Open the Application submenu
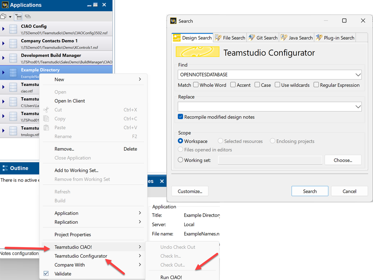This screenshot has width=373, height=280. click(93, 213)
